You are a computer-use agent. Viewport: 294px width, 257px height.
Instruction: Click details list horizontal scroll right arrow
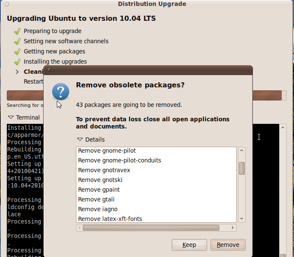pos(232,228)
